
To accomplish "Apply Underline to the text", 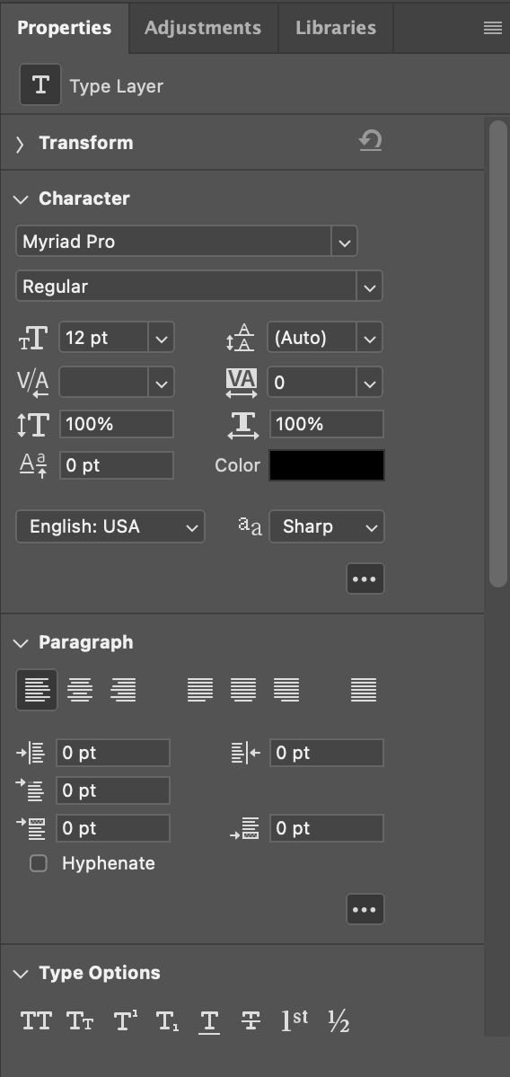I will coord(208,1022).
